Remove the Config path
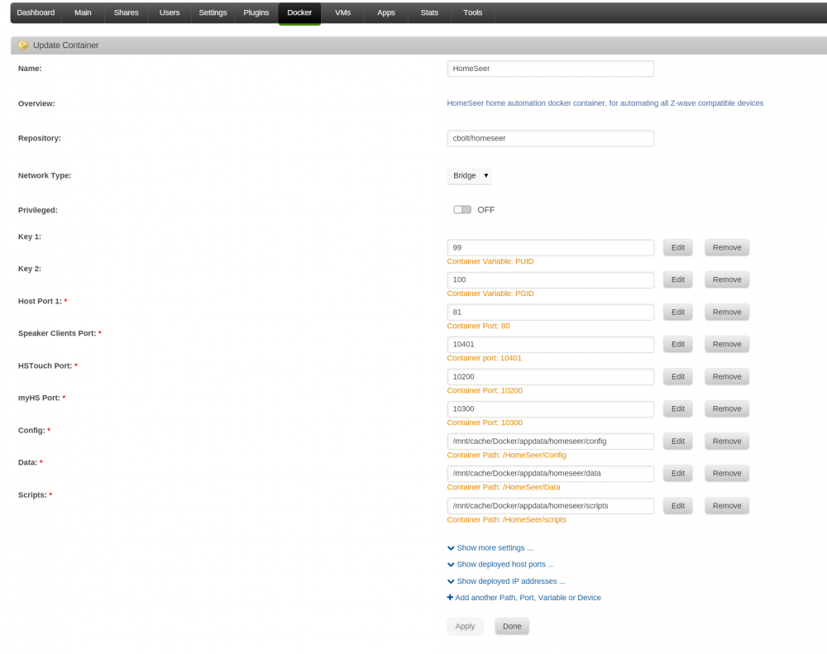This screenshot has height=654, width=827. click(727, 442)
